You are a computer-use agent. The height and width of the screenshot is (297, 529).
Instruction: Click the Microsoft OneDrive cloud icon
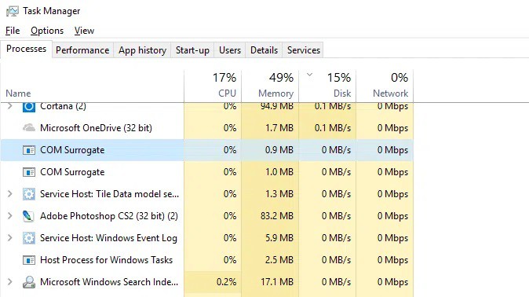tap(29, 128)
